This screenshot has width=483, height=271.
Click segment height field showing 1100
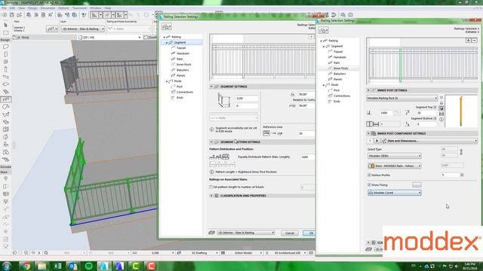(x=247, y=99)
